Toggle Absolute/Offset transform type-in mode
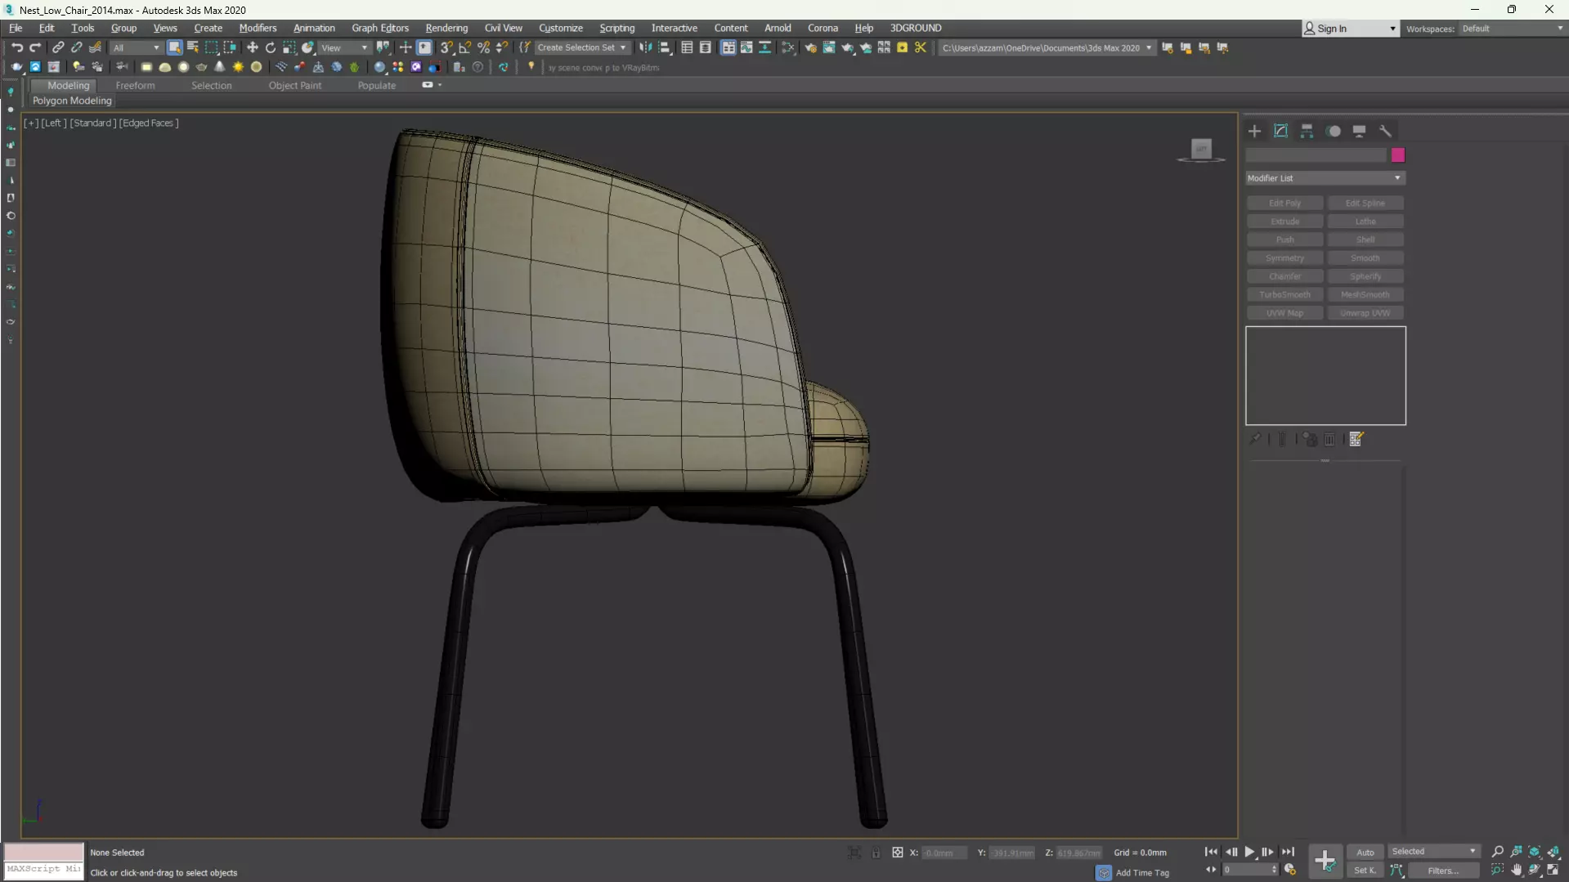 [x=898, y=853]
